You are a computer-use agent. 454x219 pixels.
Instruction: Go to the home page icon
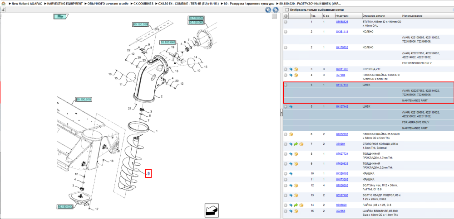tap(3, 4)
